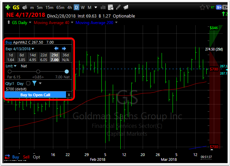Viewport: 230px width, 166px height.
Task: Click the GS ticker symbol
Action: tap(16, 7)
